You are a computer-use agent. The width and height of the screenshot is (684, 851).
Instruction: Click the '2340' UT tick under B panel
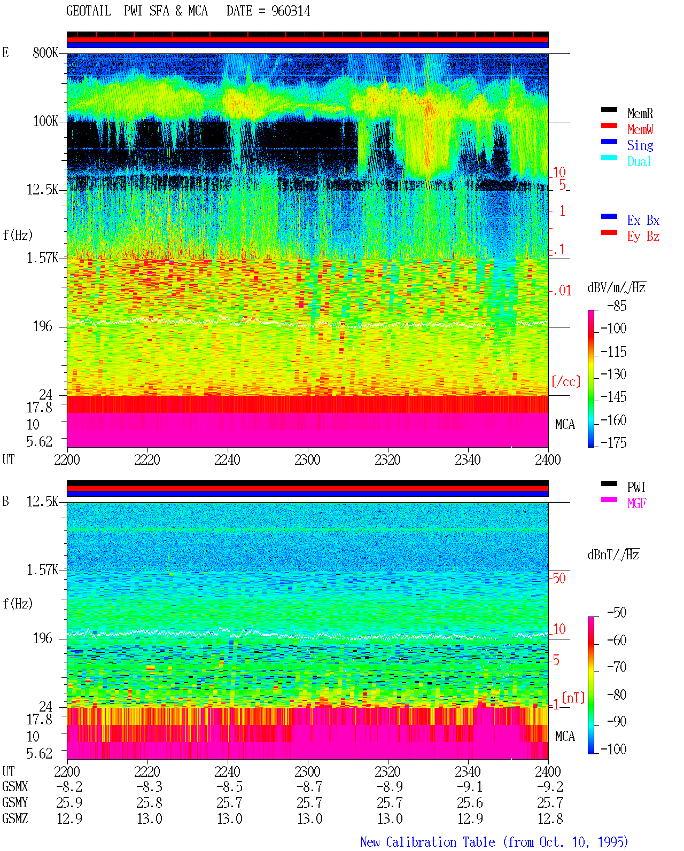pos(468,772)
